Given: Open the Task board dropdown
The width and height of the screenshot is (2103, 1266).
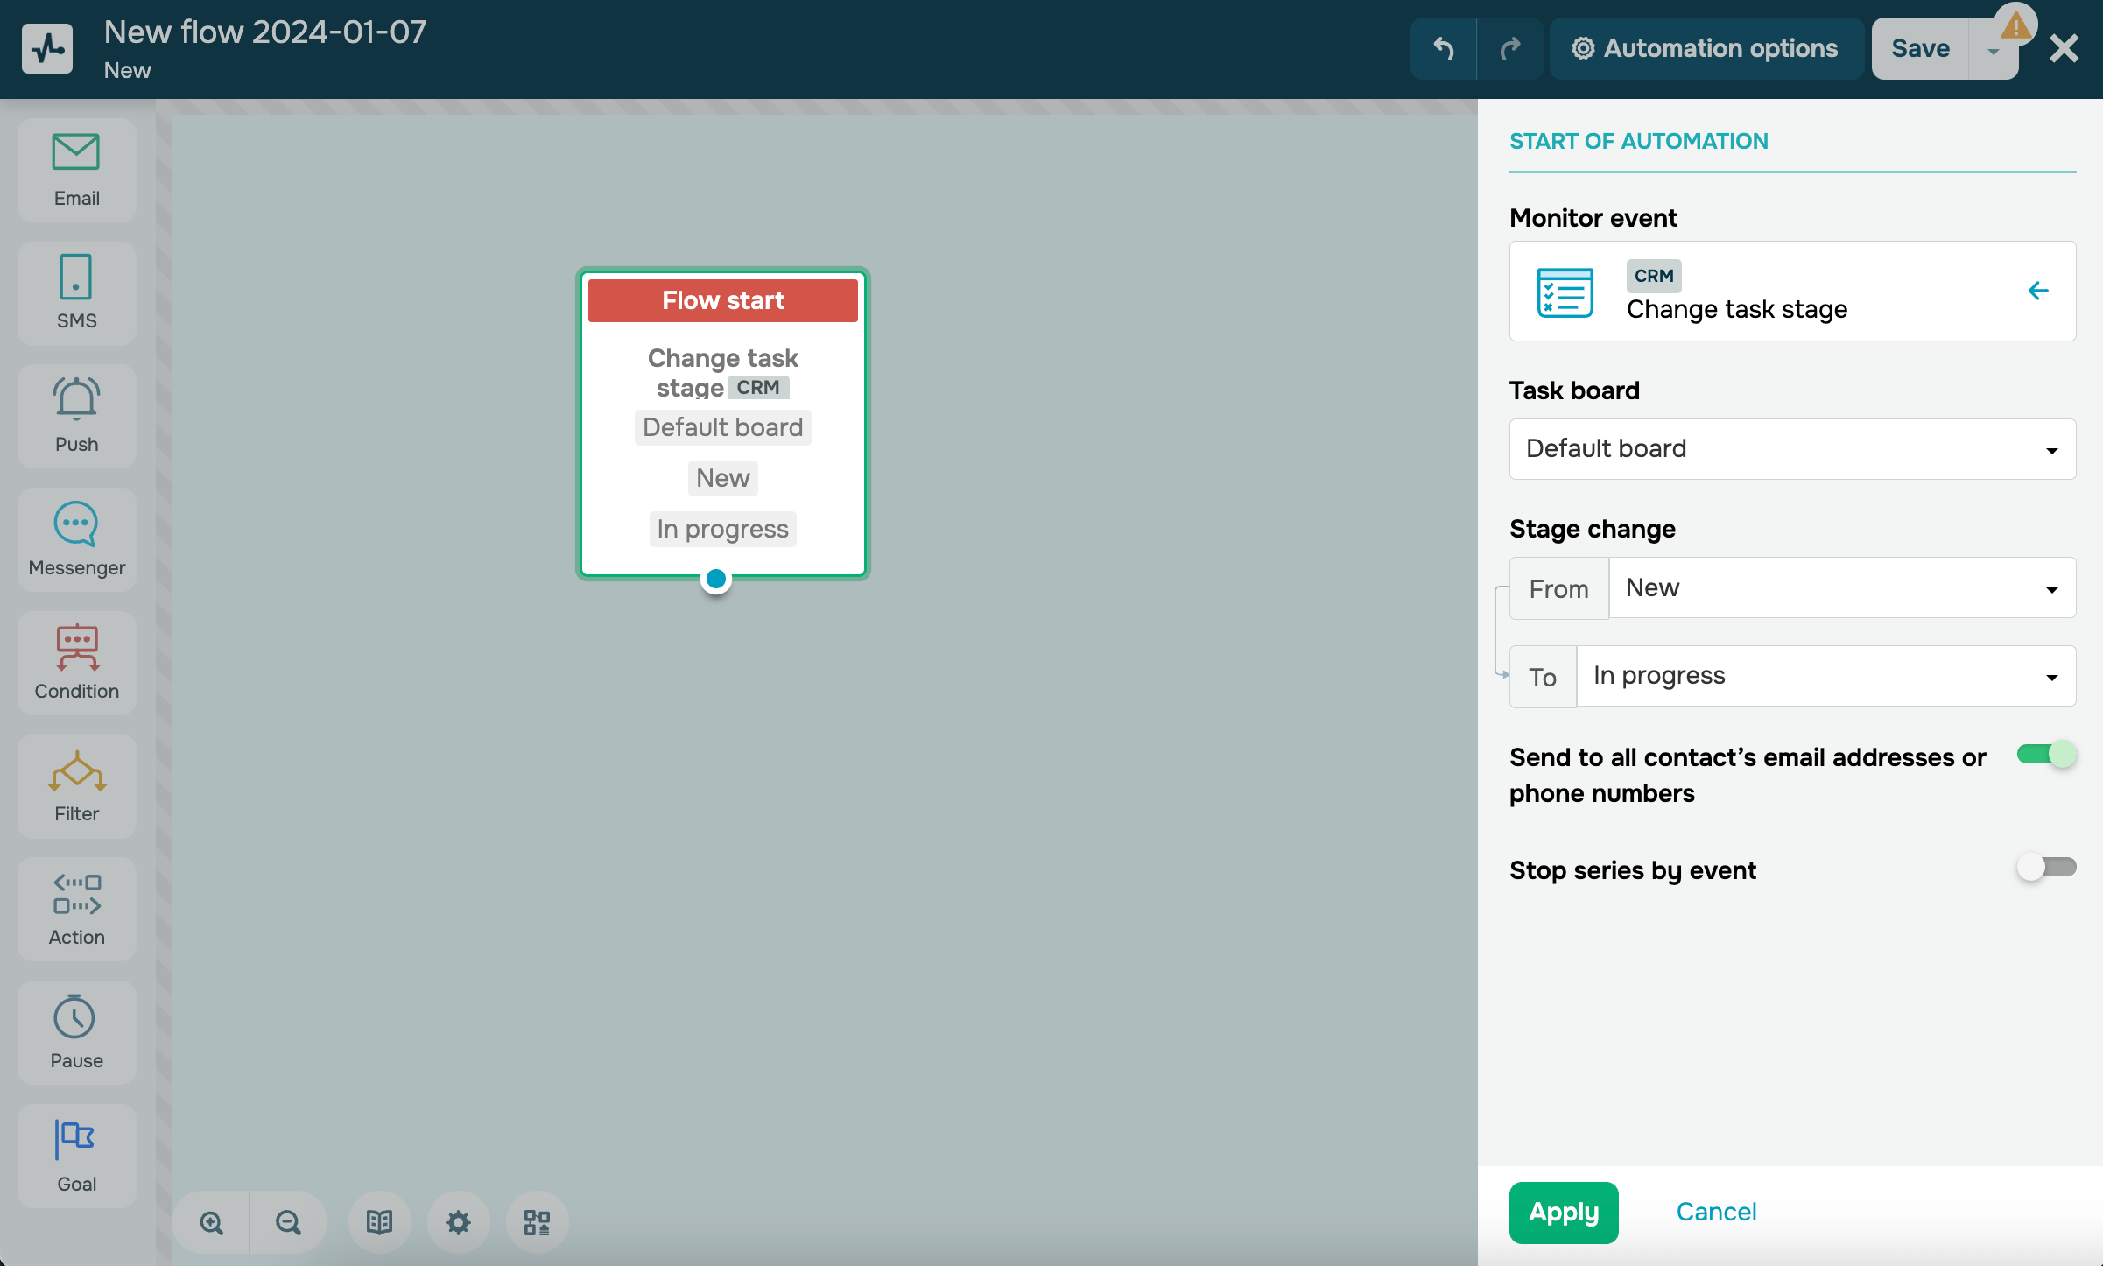Looking at the screenshot, I should [1792, 449].
